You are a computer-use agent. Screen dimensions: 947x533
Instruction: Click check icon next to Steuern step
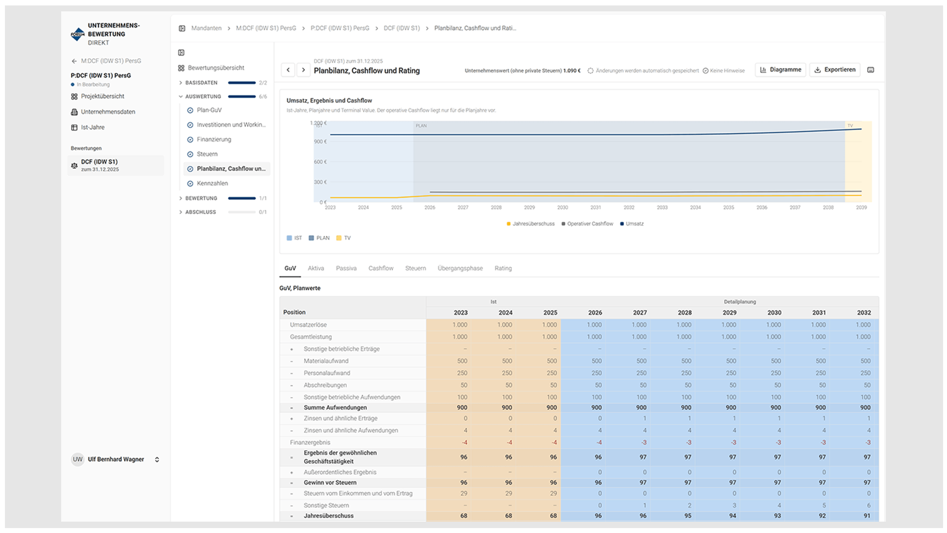[190, 154]
